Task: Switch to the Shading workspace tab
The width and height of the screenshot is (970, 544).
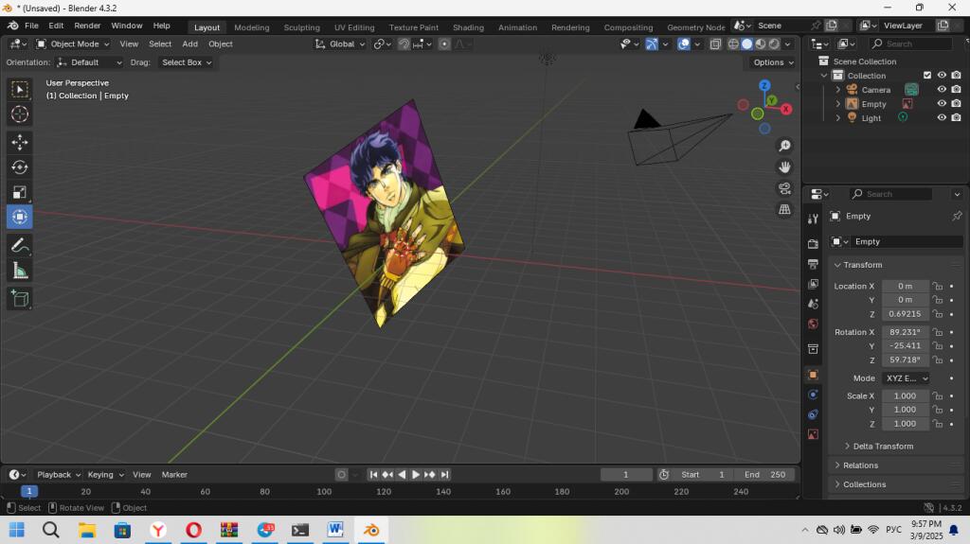Action: pyautogui.click(x=468, y=27)
